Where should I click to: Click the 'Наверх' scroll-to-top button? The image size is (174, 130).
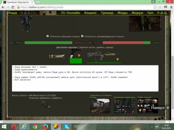pyautogui.click(x=160, y=108)
